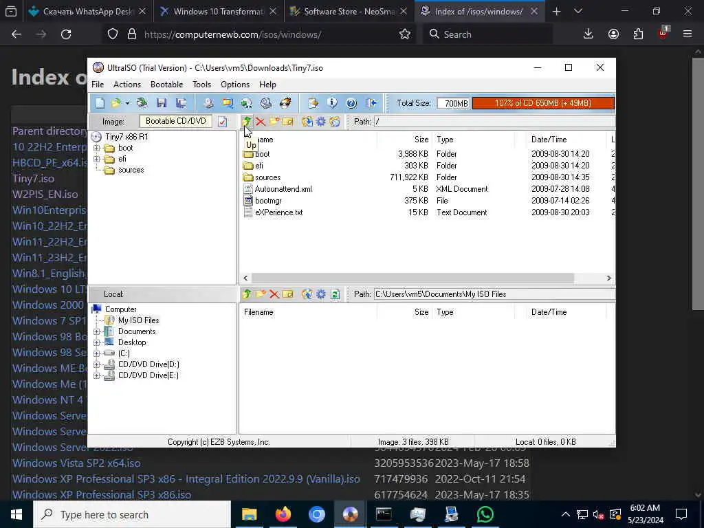Image resolution: width=704 pixels, height=528 pixels.
Task: Click the New image icon in UltraISO toolbar
Action: [x=100, y=103]
